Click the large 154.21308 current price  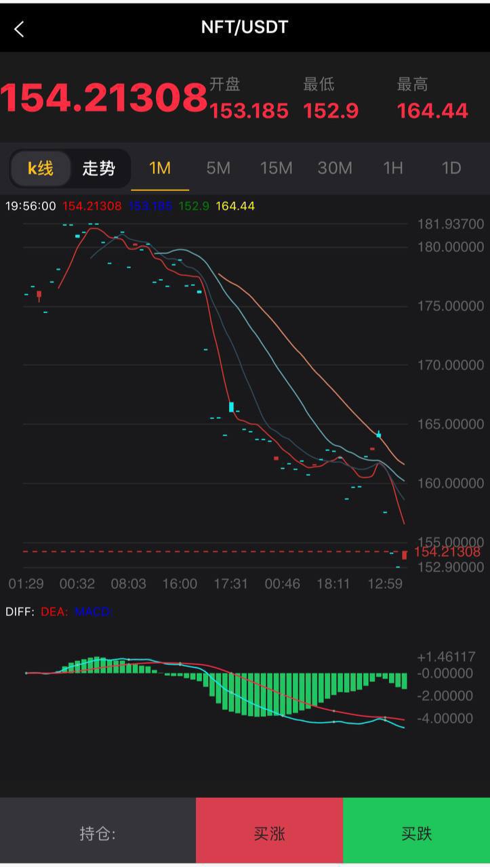(x=104, y=98)
